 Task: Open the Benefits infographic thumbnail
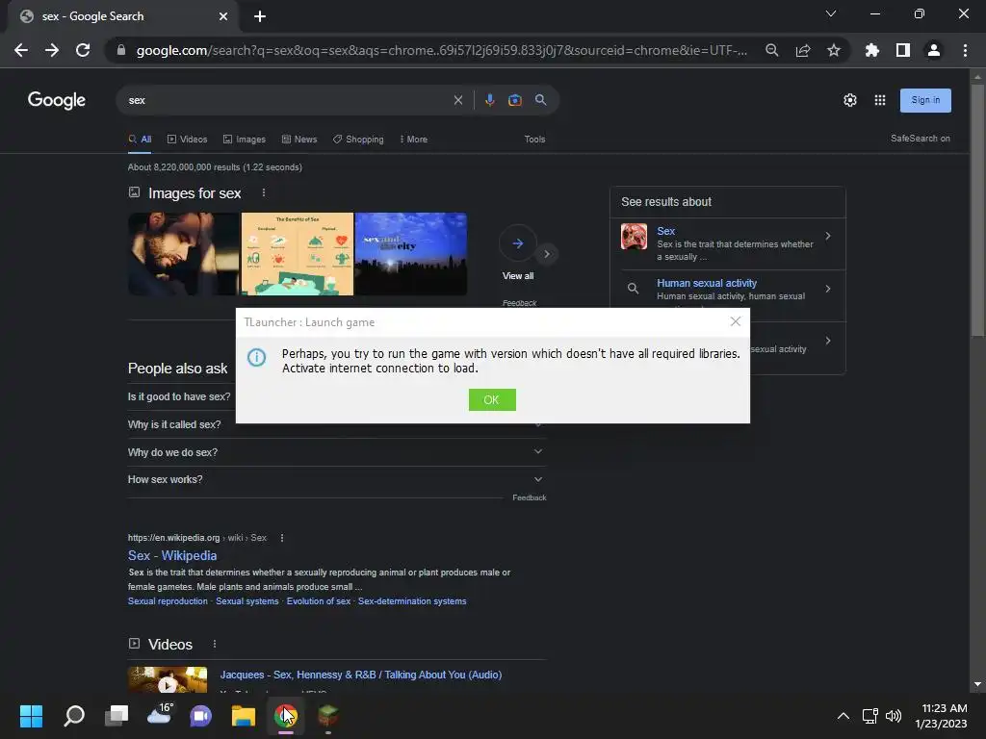click(x=298, y=254)
